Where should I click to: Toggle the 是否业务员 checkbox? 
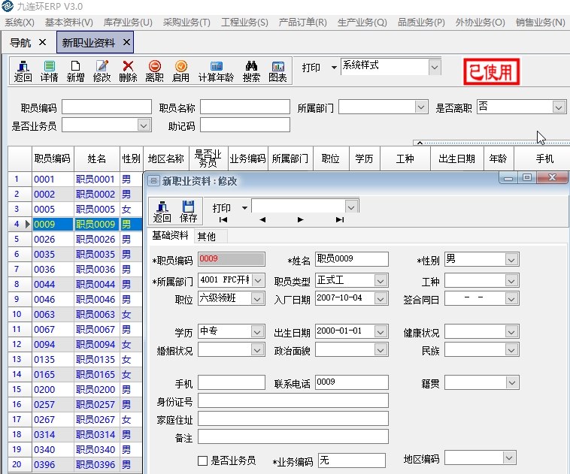202,461
